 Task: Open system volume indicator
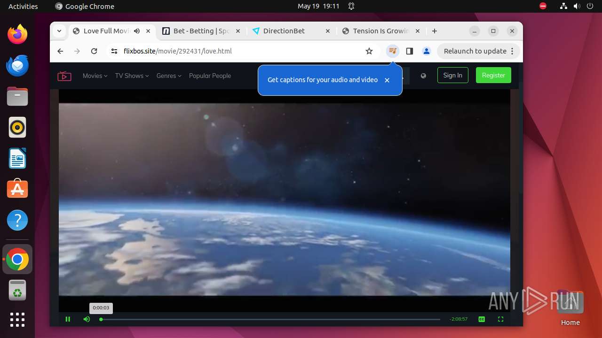(577, 6)
